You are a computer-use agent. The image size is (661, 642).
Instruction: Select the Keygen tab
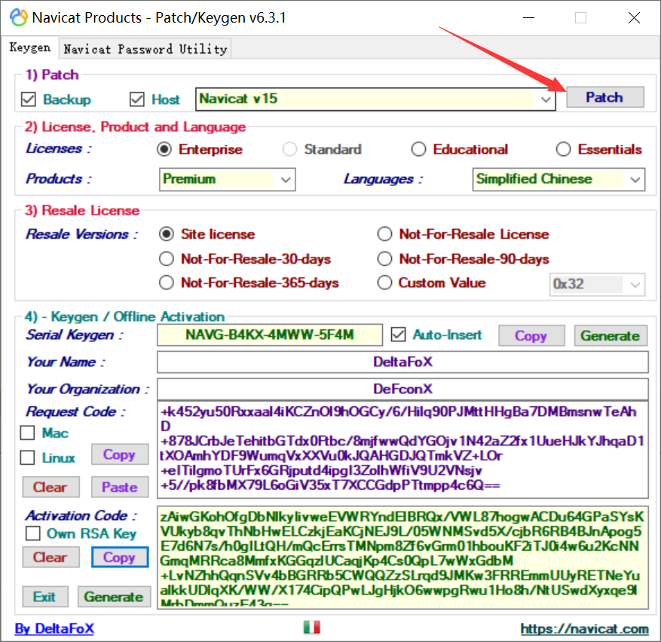point(30,48)
